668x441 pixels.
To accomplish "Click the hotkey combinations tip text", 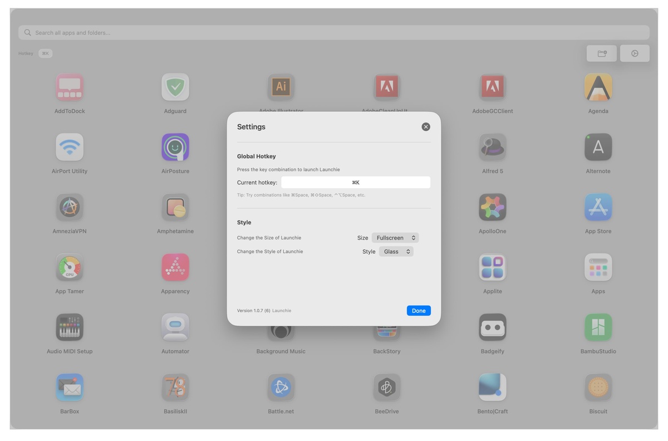I will 301,195.
